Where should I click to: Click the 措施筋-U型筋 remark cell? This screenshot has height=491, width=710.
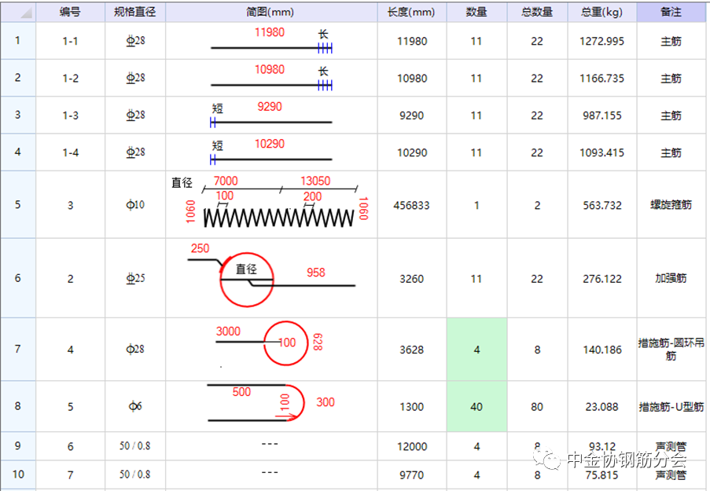point(671,406)
